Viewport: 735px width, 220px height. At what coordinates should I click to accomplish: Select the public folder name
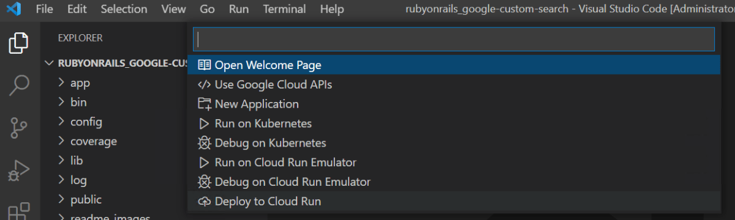point(86,200)
